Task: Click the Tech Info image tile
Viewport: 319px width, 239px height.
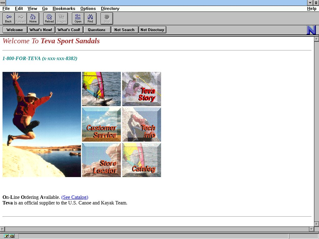Action: coord(141,124)
